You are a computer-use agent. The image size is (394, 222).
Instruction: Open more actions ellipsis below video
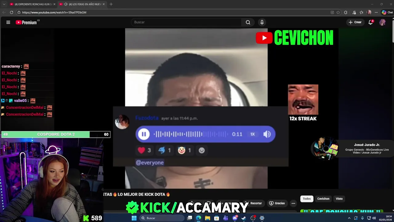[293, 203]
